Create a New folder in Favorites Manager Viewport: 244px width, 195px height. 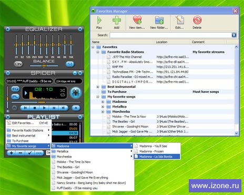coord(159,23)
